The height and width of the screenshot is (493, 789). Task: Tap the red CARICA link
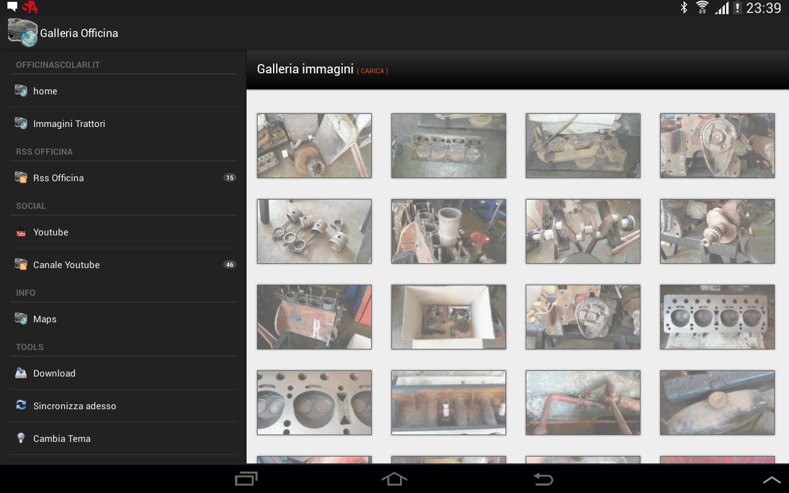[372, 71]
